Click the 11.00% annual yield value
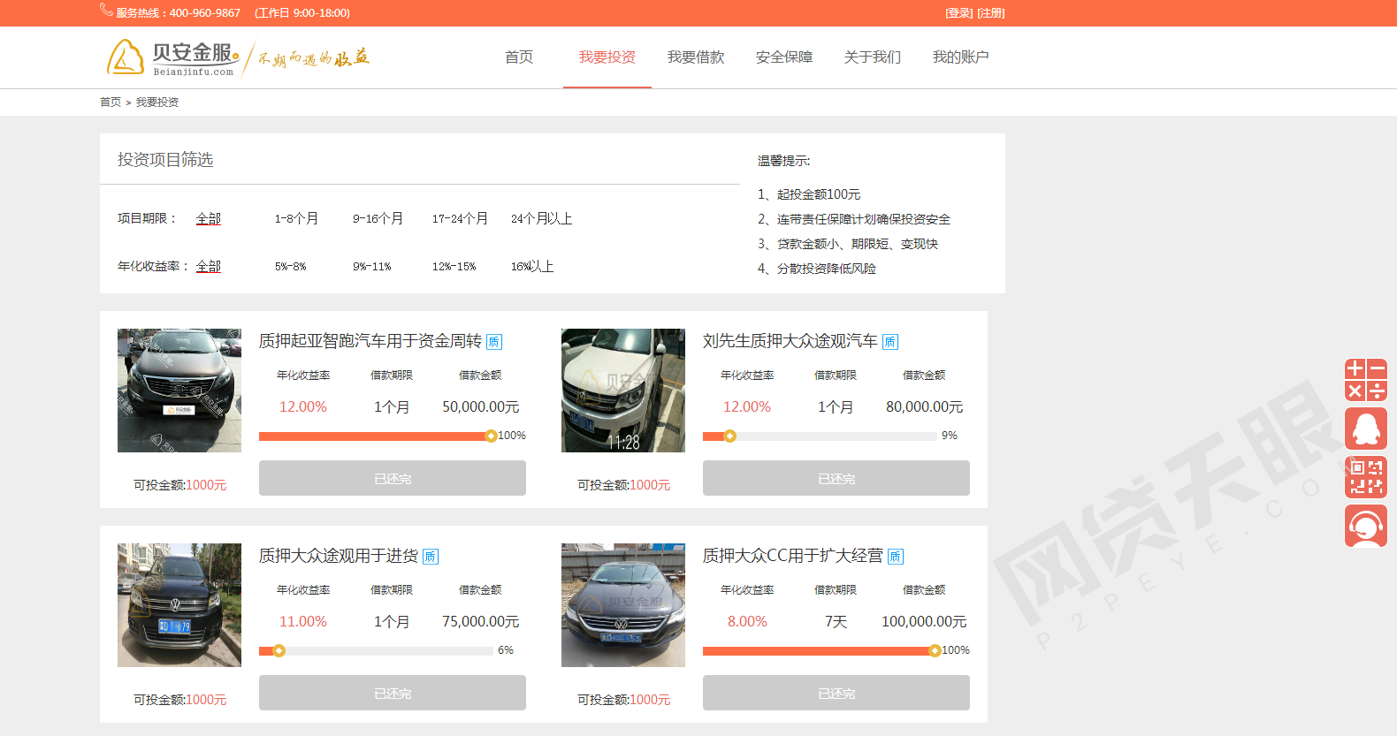 (303, 621)
